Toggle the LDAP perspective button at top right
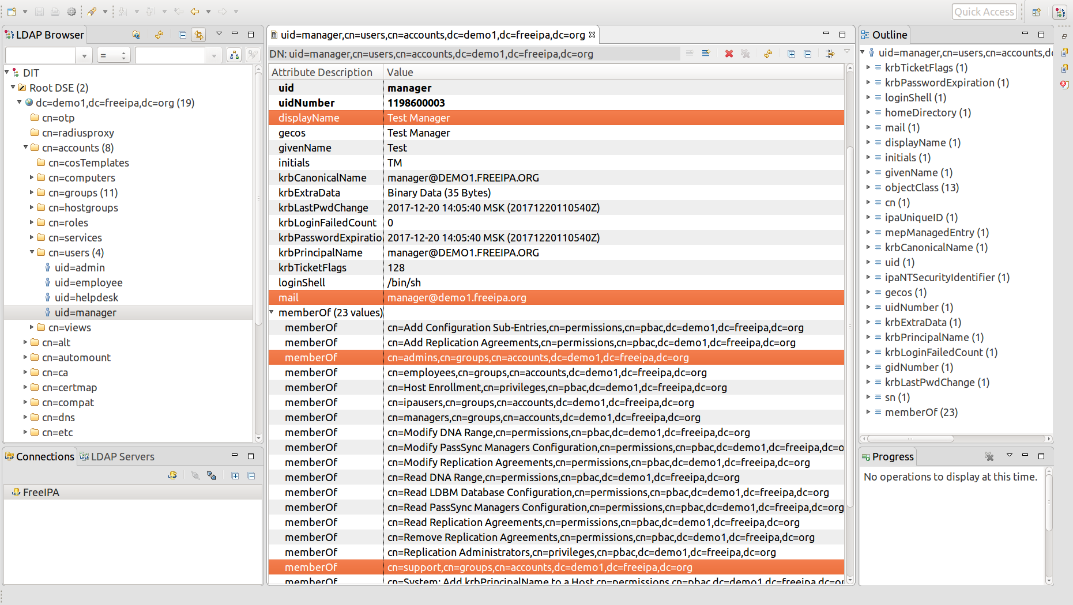The height and width of the screenshot is (605, 1073). click(x=1060, y=12)
